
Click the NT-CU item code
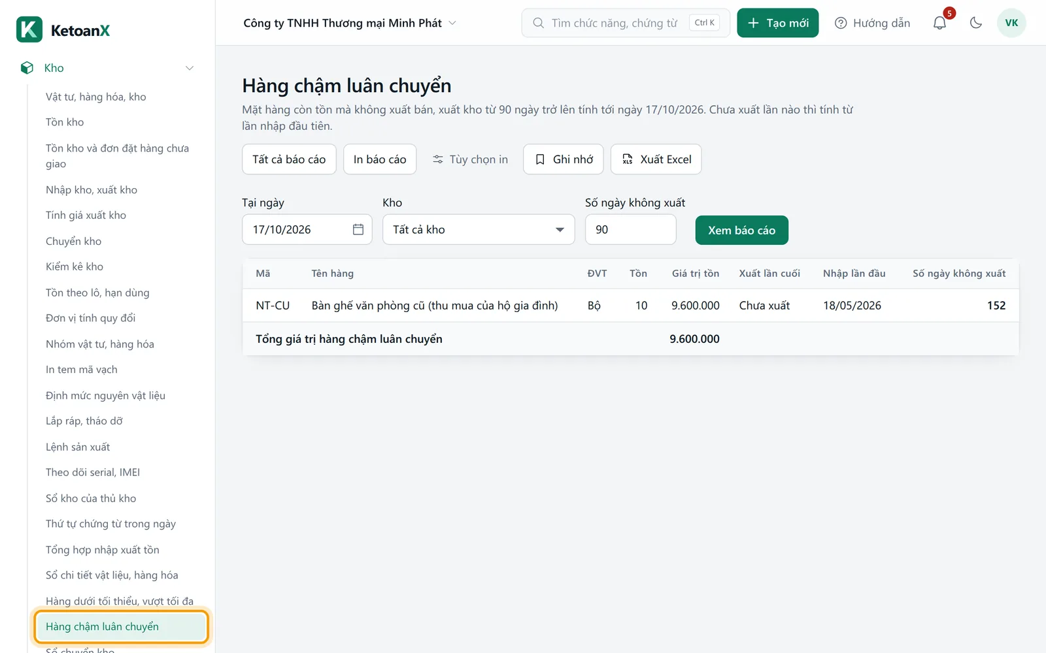[273, 306]
